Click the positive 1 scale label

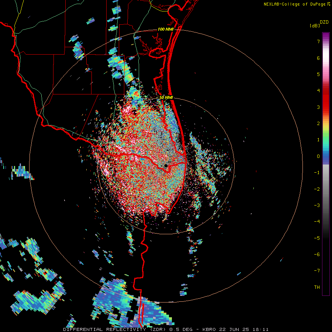318,140
